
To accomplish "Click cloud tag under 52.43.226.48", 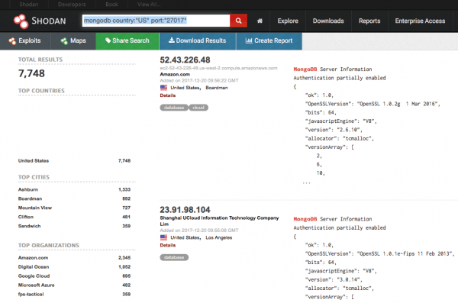I will point(198,108).
